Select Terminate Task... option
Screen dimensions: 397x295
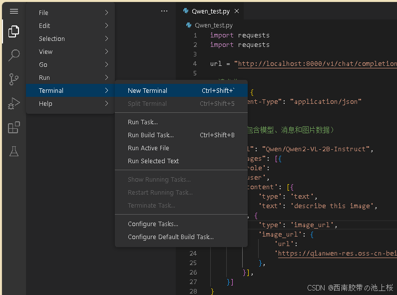pyautogui.click(x=181, y=206)
